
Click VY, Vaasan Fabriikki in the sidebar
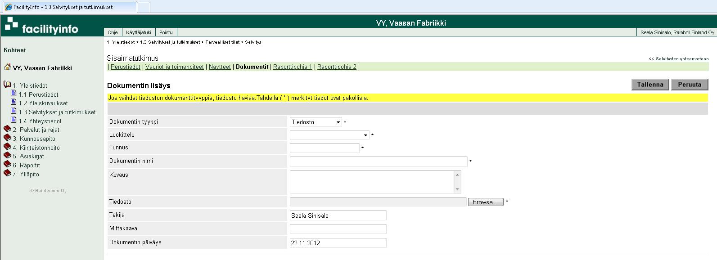(x=42, y=68)
